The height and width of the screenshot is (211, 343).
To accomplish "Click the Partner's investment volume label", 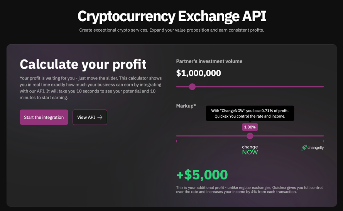I will (x=209, y=61).
